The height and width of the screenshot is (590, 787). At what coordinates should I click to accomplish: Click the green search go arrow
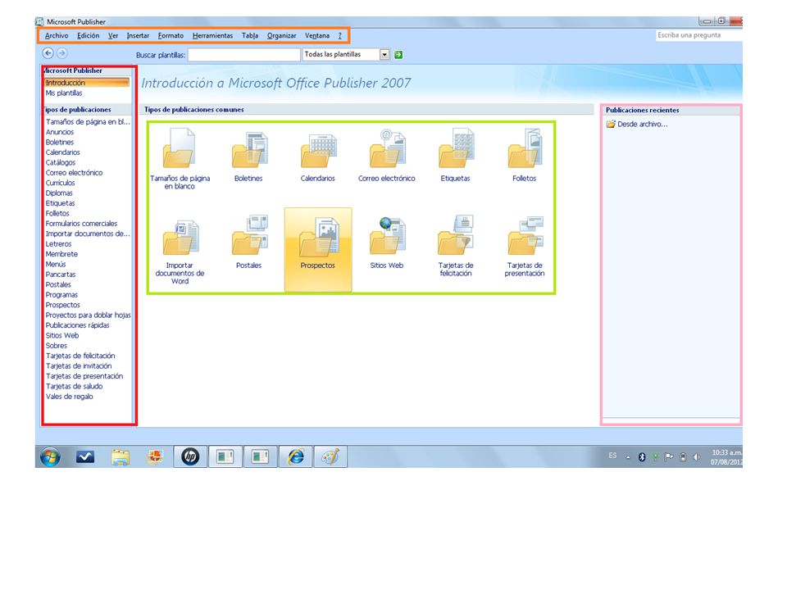click(x=398, y=55)
